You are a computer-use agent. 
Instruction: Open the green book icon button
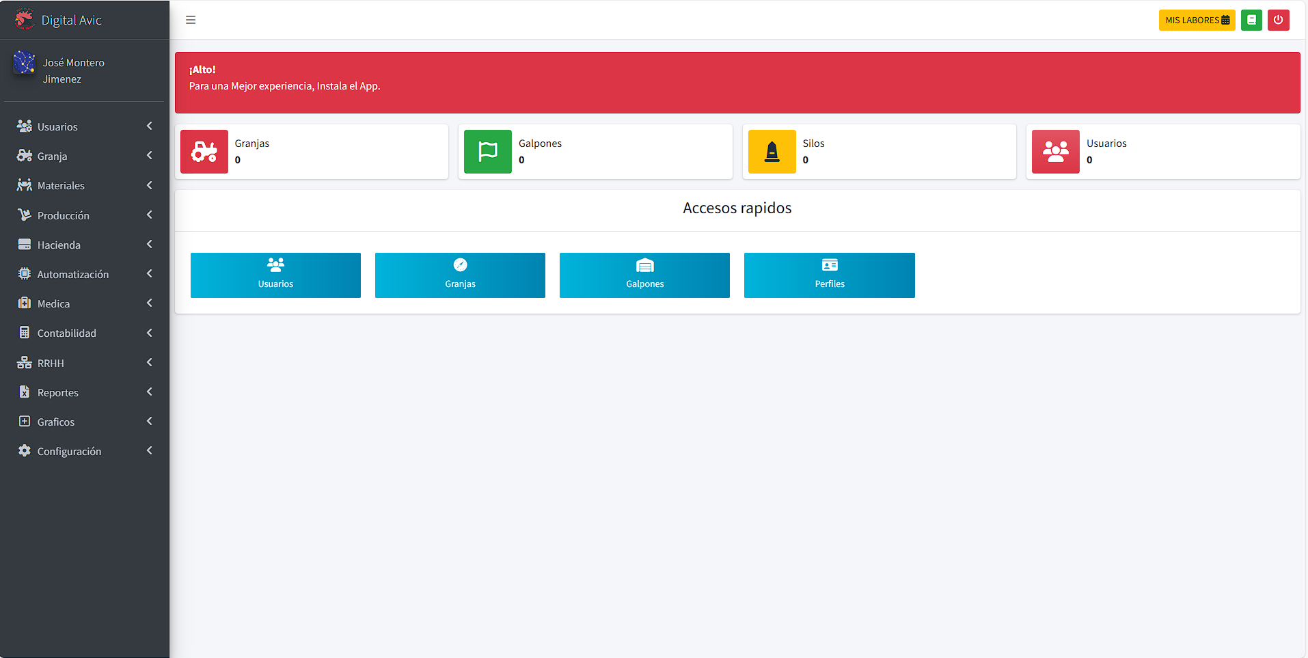click(x=1251, y=20)
